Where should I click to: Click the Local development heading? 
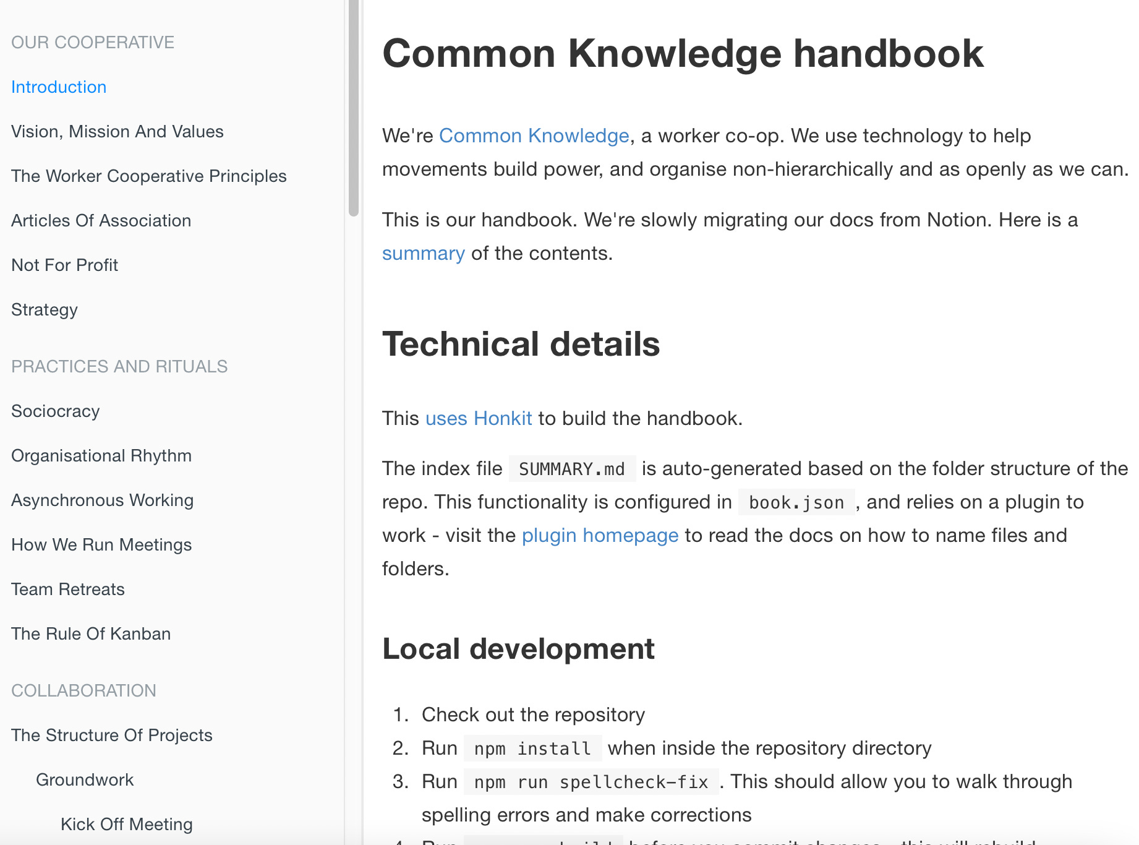click(518, 649)
